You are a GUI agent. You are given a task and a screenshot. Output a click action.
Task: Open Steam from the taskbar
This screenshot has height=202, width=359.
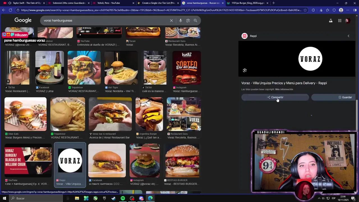point(114,198)
